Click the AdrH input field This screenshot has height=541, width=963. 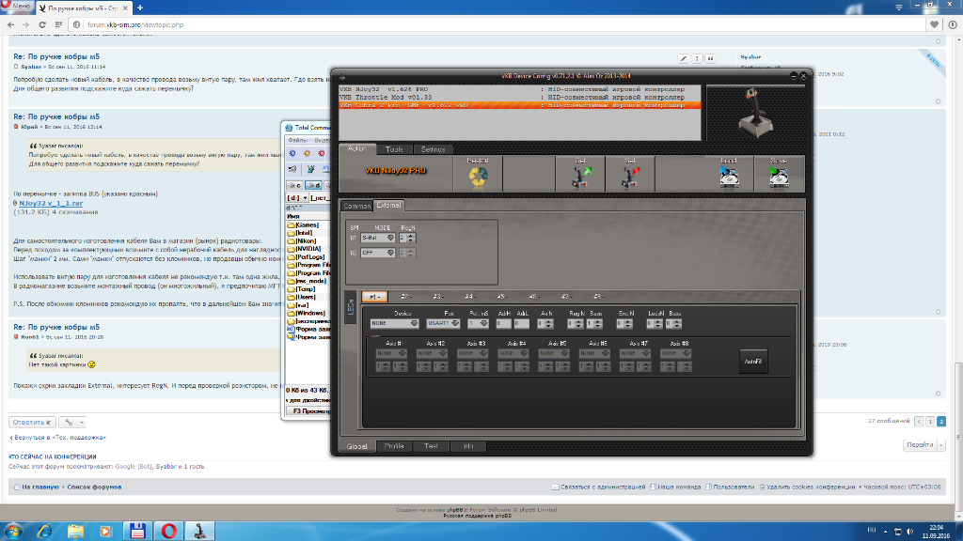tap(504, 324)
